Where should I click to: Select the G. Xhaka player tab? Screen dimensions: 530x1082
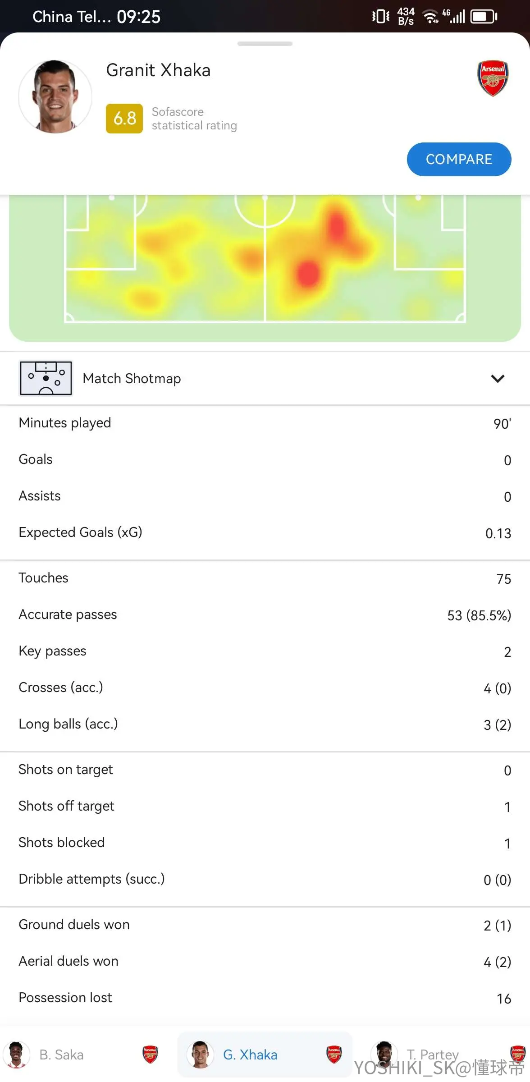click(265, 1055)
